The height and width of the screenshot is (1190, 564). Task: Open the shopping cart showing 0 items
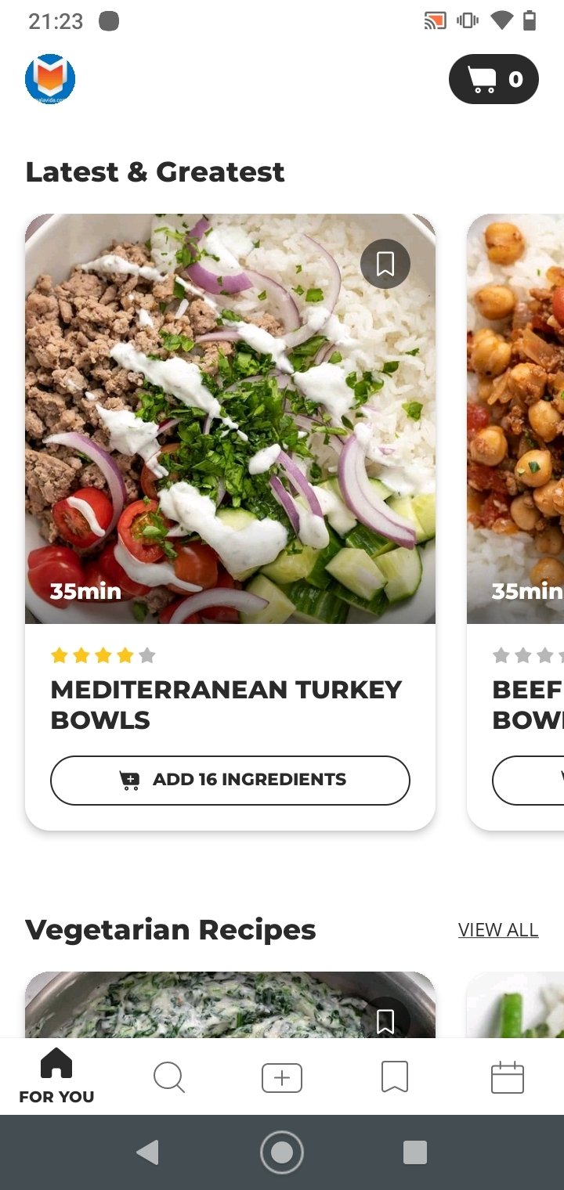[x=493, y=79]
